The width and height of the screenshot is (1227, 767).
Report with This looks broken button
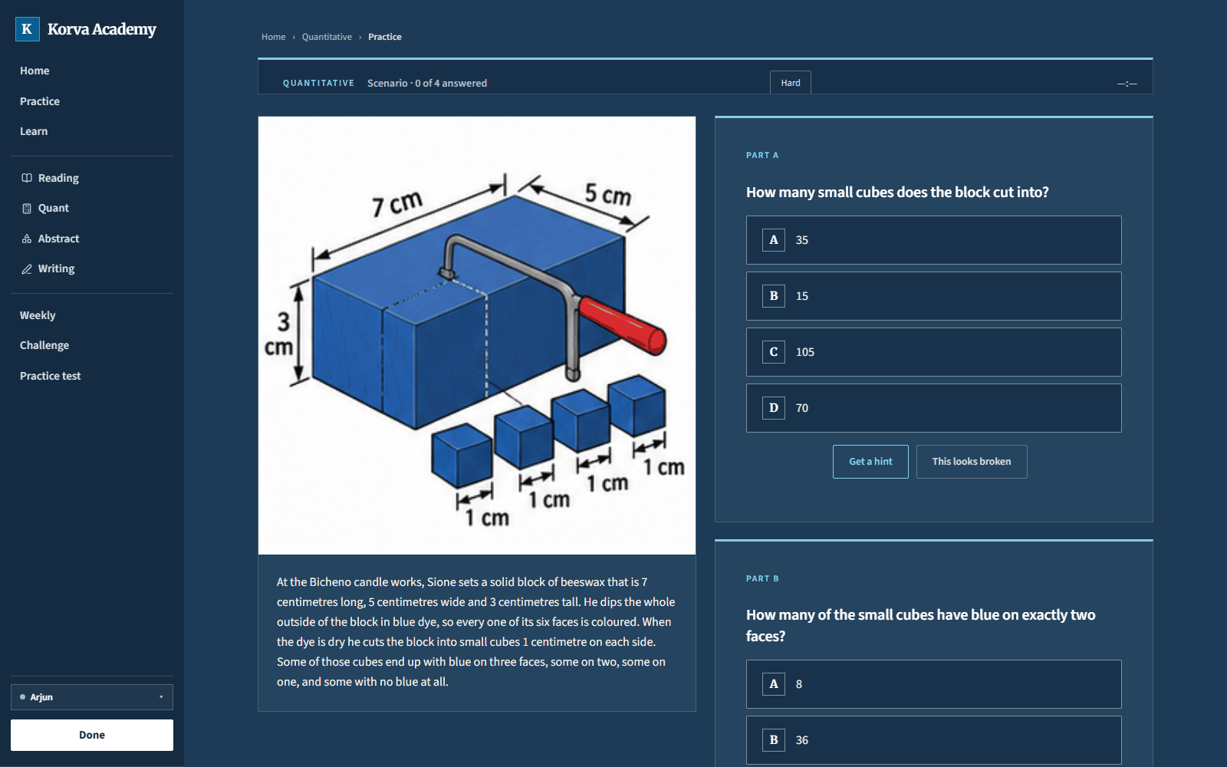tap(972, 462)
